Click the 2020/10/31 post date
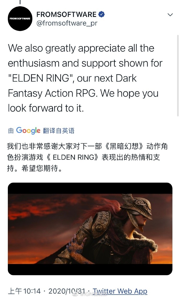The image size is (180, 298). click(x=67, y=291)
